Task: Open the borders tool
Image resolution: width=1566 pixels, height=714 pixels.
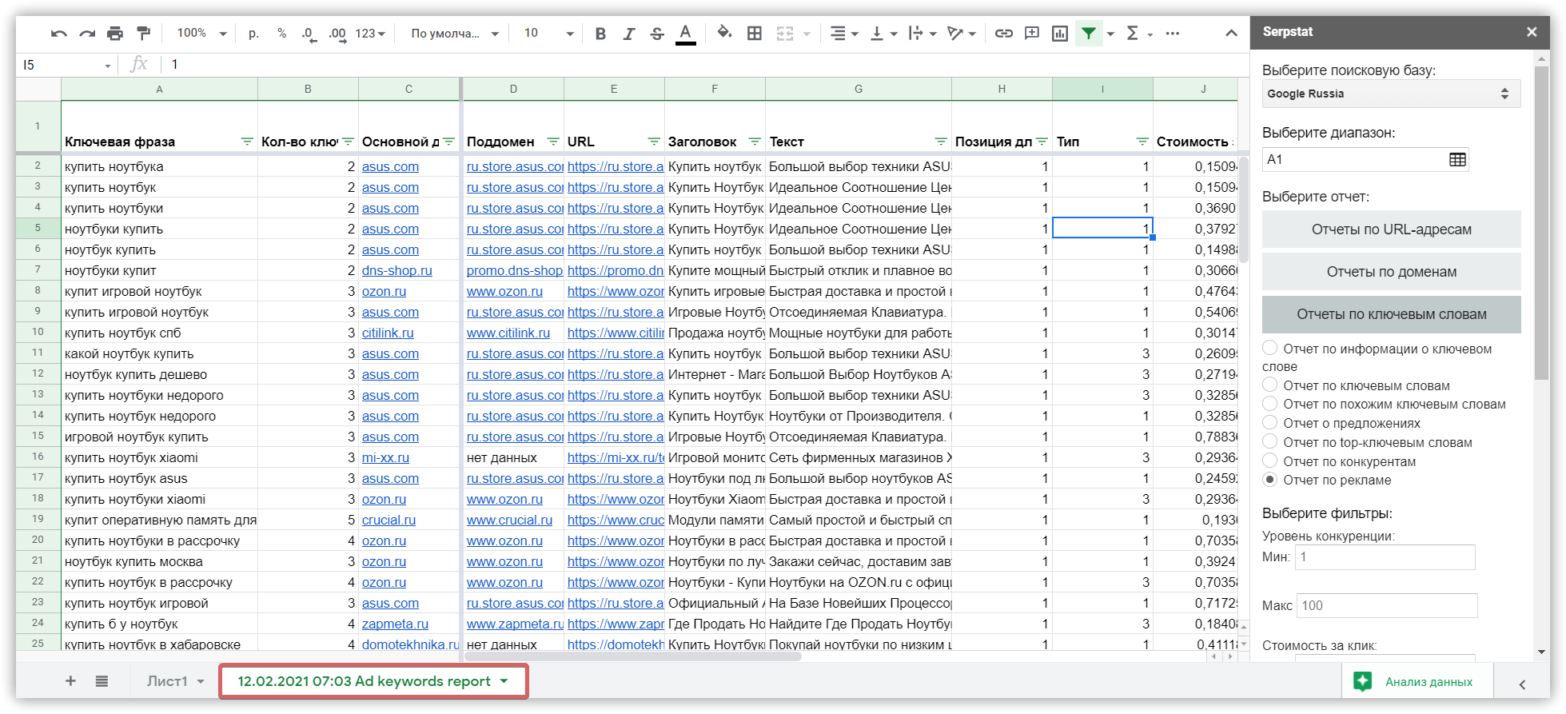Action: click(x=754, y=34)
